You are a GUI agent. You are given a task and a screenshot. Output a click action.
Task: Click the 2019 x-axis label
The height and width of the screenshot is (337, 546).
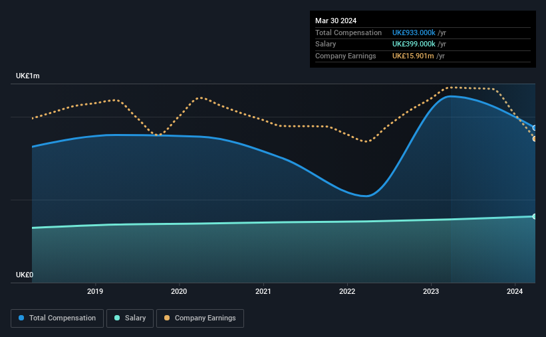click(x=95, y=291)
